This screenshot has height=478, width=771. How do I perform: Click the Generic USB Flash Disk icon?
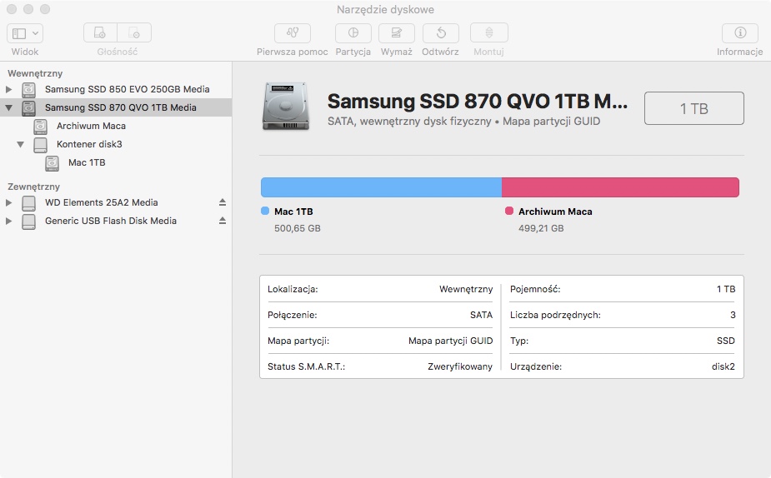coord(29,222)
